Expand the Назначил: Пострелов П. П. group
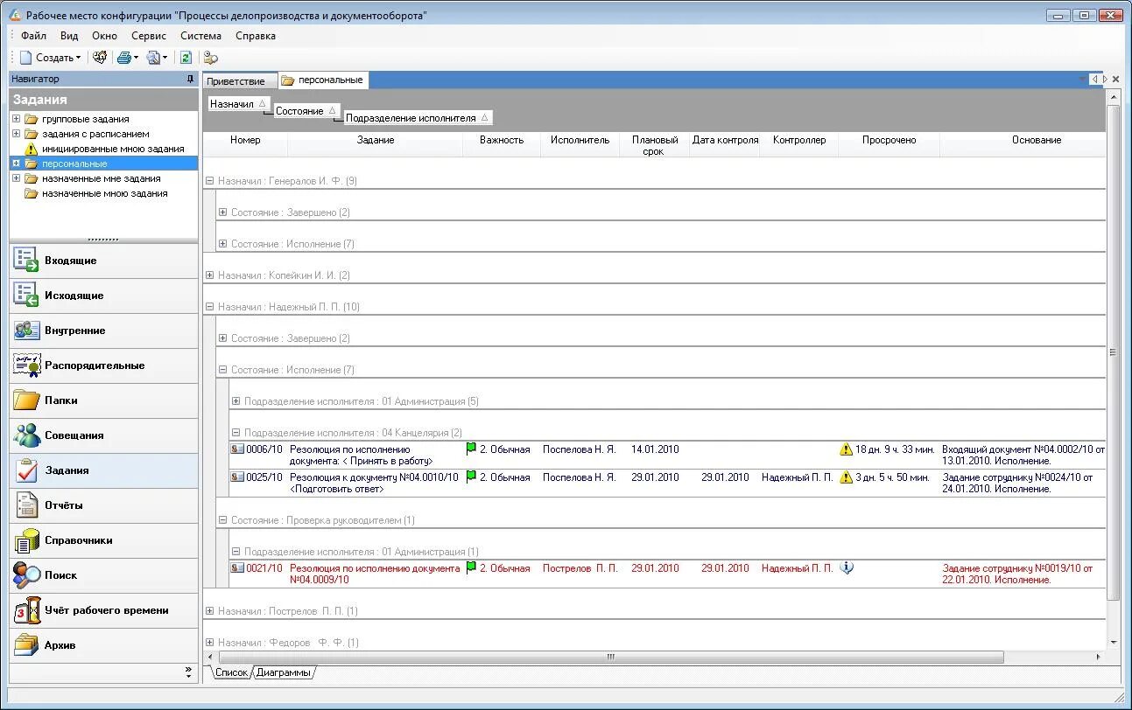Image resolution: width=1132 pixels, height=710 pixels. coord(209,611)
